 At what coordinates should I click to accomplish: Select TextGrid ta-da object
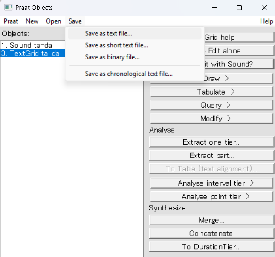(x=33, y=53)
